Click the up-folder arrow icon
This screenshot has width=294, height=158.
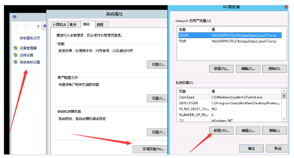click(x=38, y=27)
